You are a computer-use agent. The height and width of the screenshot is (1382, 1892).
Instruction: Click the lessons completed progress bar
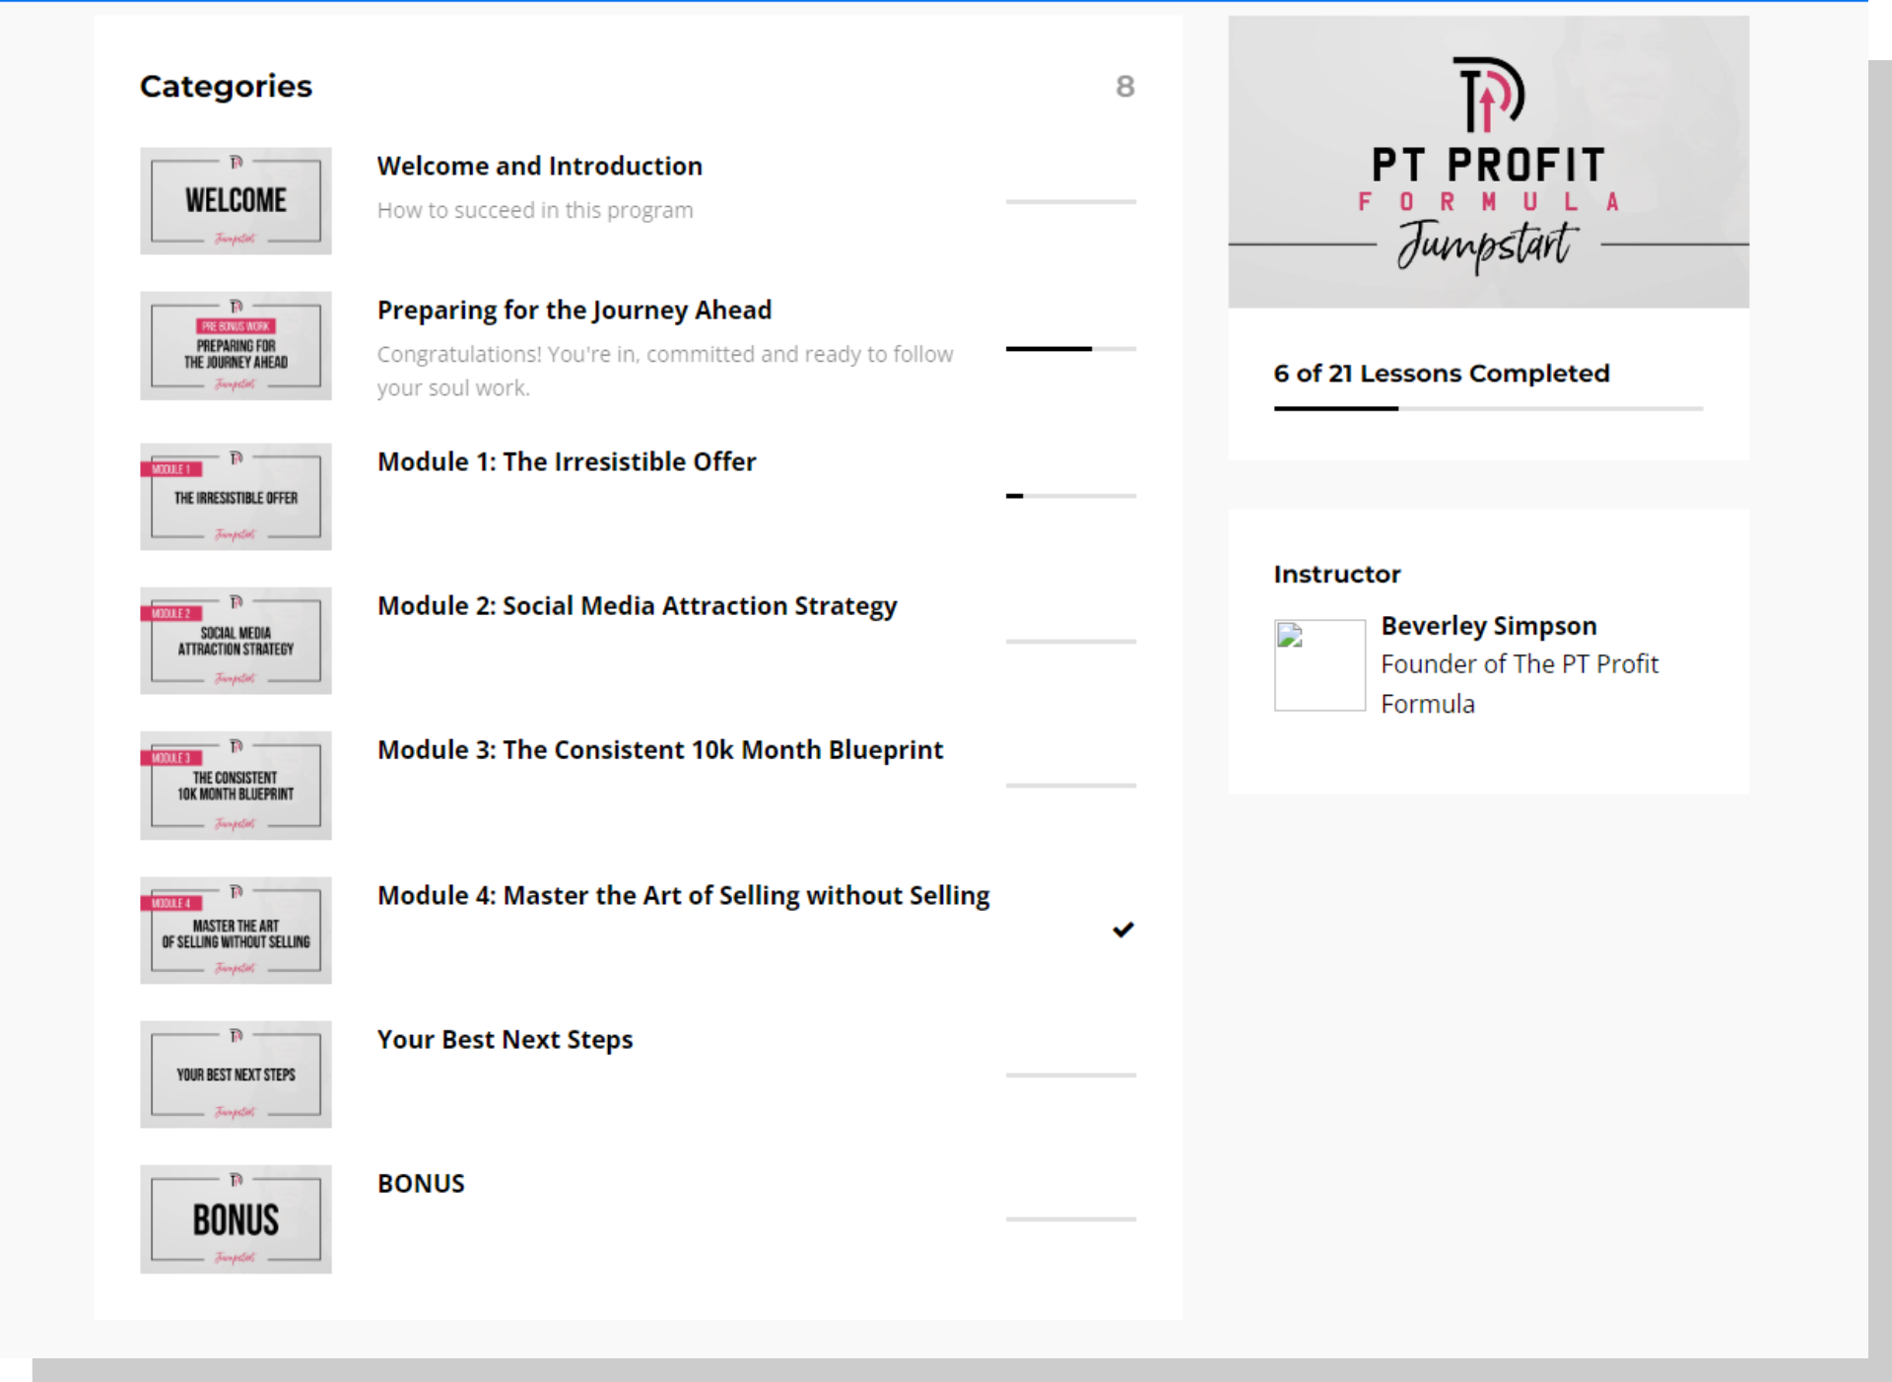(x=1488, y=408)
